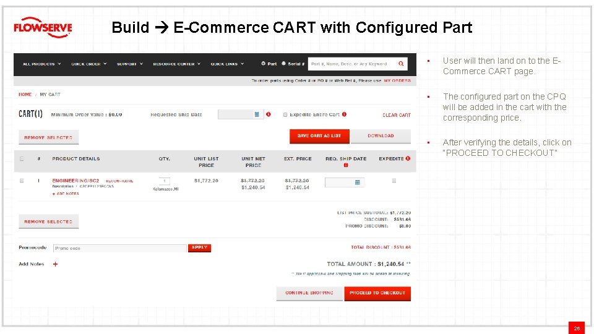The image size is (594, 334).
Task: Check the Expedite Entire Cart checkbox
Action: [285, 115]
